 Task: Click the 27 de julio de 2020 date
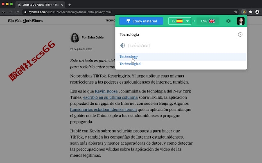81,49
